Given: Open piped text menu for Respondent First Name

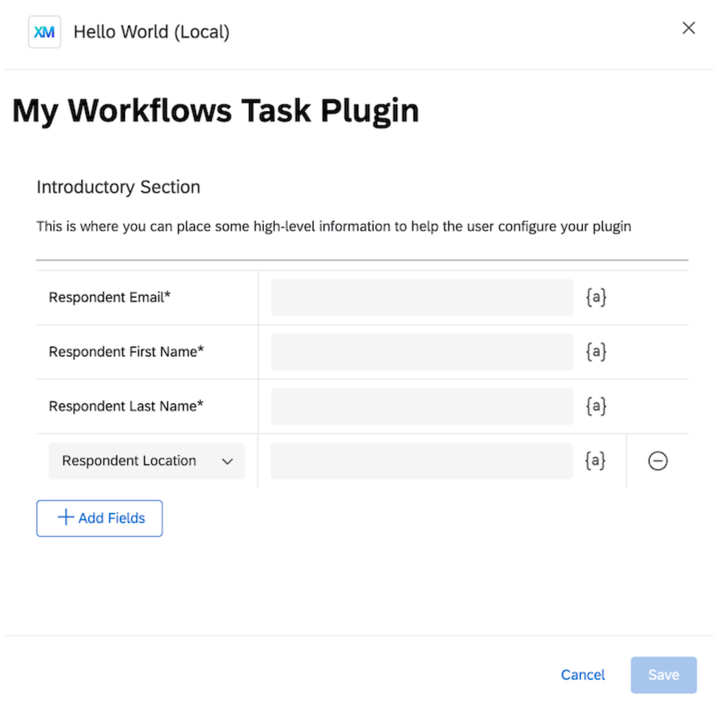Looking at the screenshot, I should (596, 351).
